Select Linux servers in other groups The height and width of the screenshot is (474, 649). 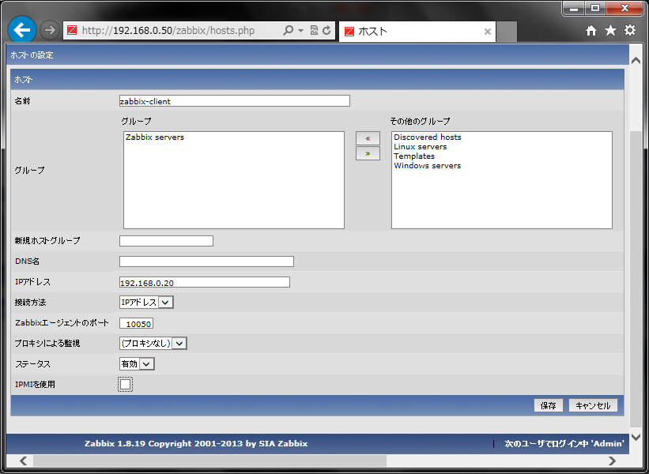[x=420, y=146]
